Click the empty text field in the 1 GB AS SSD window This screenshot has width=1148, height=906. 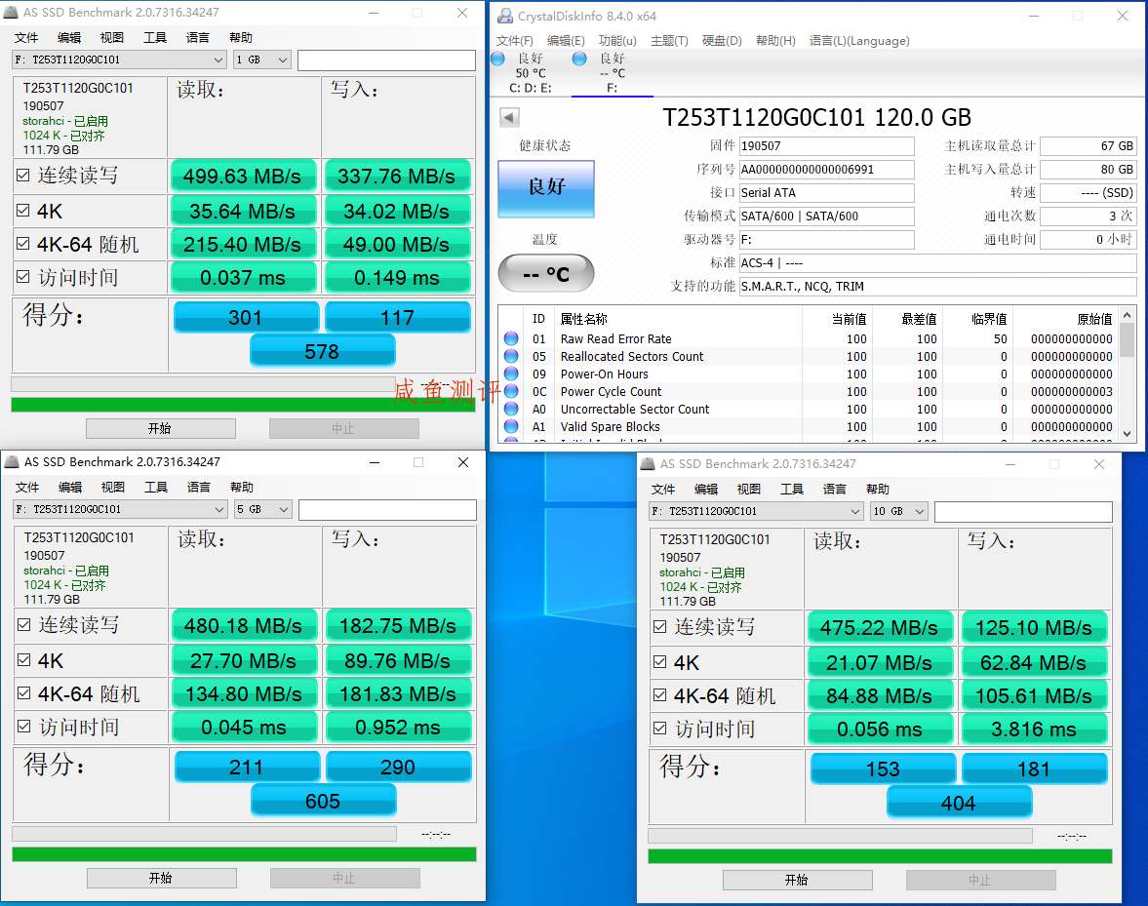point(386,60)
